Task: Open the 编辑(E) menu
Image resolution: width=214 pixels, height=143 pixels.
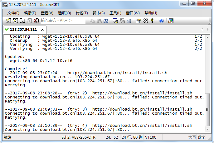Action: tap(30, 13)
